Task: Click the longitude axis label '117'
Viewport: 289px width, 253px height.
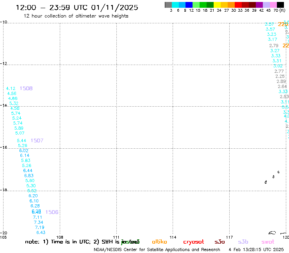Action: [230, 237]
